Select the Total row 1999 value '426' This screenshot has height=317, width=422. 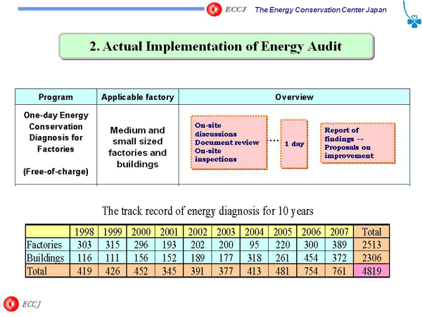(113, 271)
